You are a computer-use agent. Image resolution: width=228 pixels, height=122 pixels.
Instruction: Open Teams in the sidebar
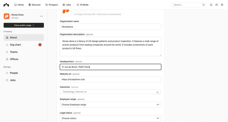click(24, 52)
